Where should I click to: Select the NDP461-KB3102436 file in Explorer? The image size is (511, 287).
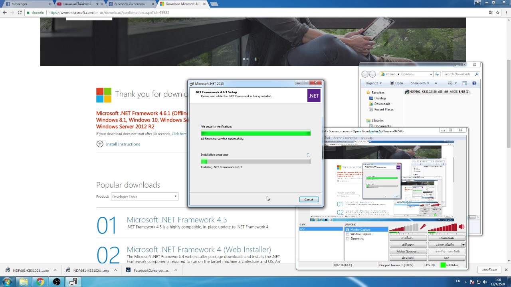click(x=437, y=92)
